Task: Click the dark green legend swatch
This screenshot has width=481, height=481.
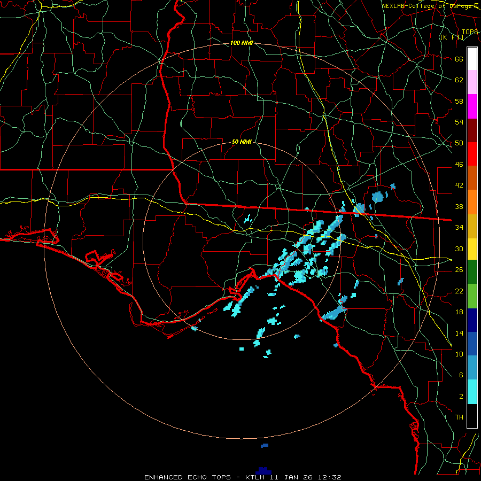Action: point(472,272)
